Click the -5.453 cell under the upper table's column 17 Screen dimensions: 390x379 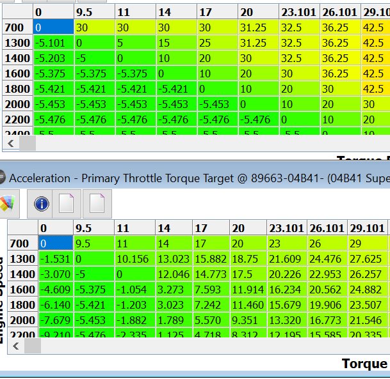click(x=217, y=104)
